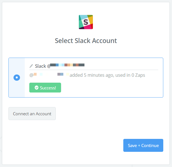Click the "Connect" word on the gray button
Viewport: 172px width, 167px height.
click(x=21, y=114)
